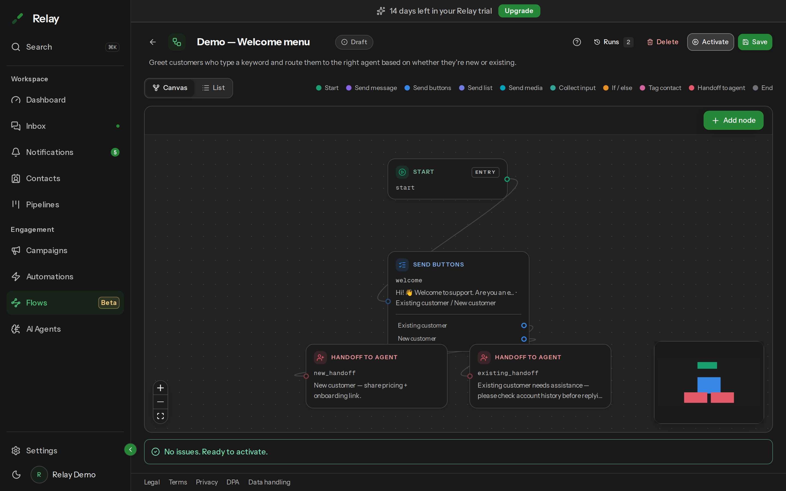This screenshot has width=786, height=491.
Task: Click the Collect input legend item
Action: pyautogui.click(x=573, y=88)
